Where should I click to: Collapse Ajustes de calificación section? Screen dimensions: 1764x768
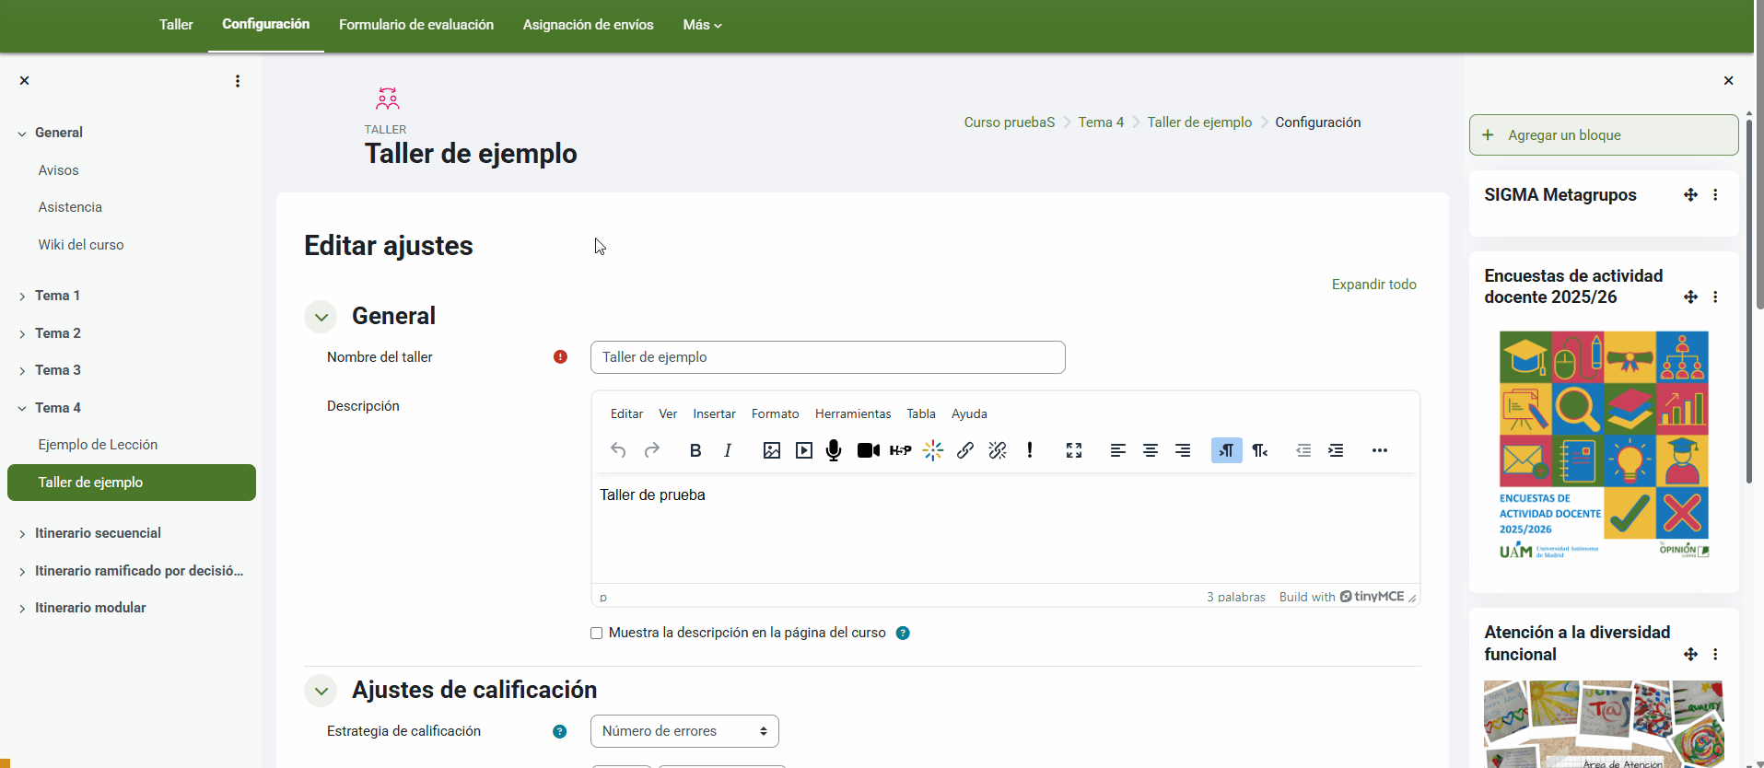321,691
